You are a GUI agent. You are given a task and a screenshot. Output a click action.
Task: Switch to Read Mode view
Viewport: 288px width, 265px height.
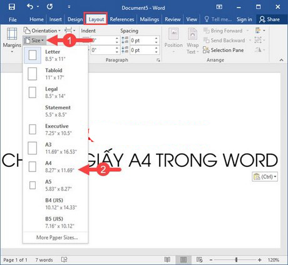(167, 259)
